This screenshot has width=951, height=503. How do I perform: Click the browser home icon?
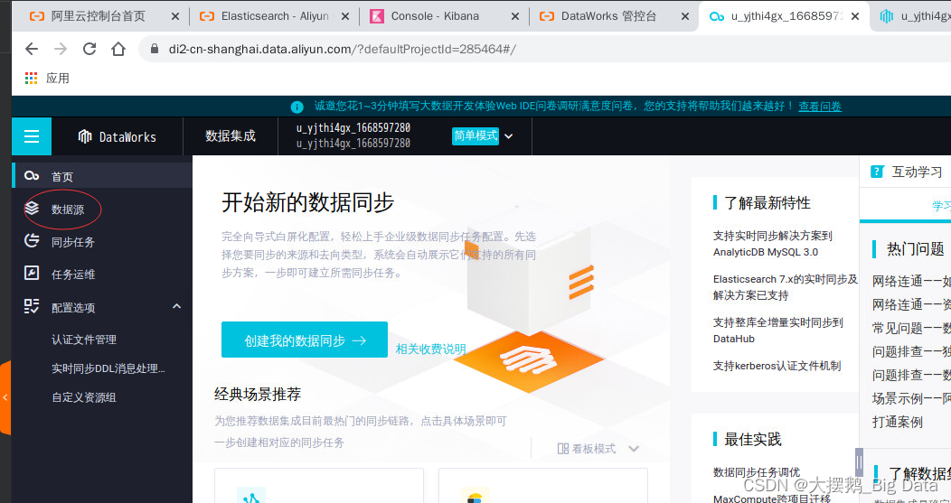[x=118, y=49]
